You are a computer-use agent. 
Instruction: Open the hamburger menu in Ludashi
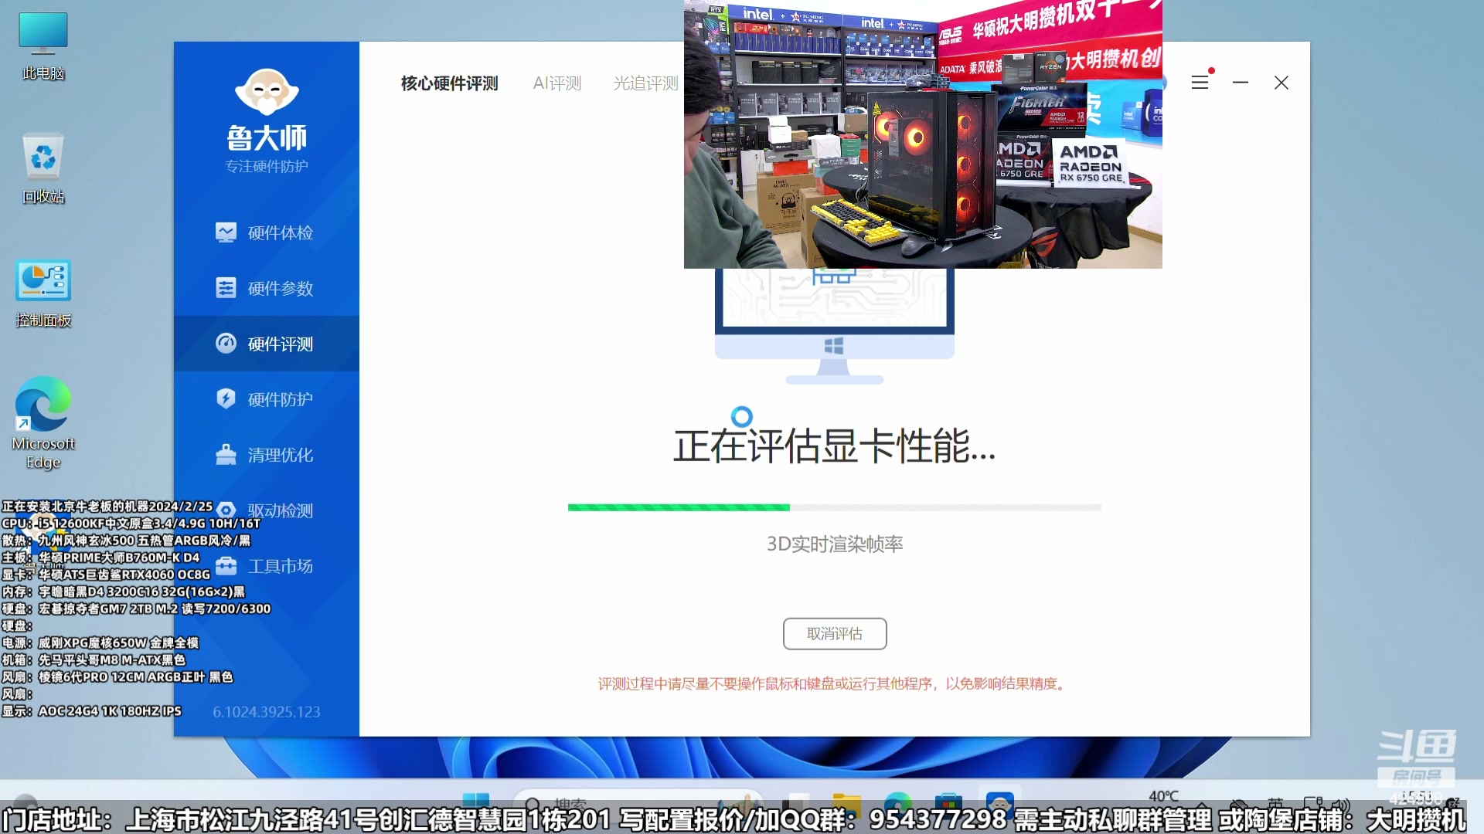[x=1200, y=82]
